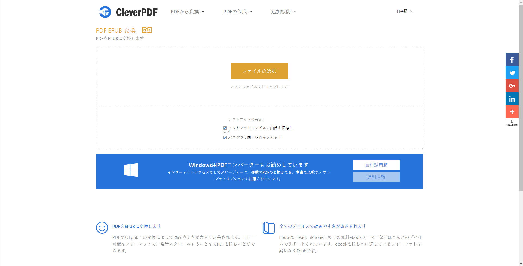This screenshot has height=266, width=523.
Task: Click the scrollbar down arrow
Action: coord(521,264)
